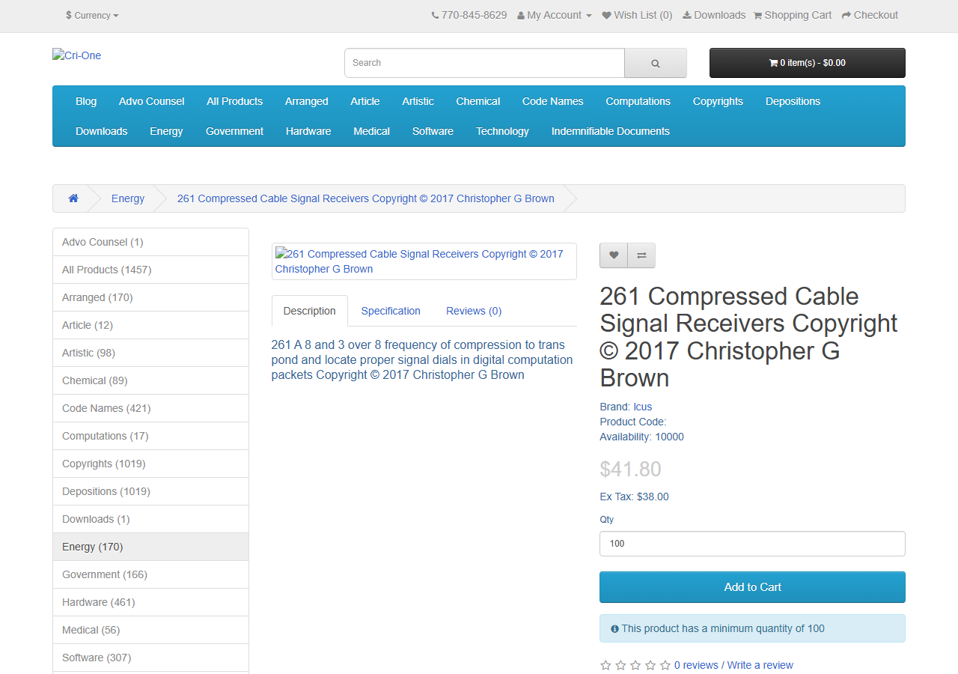Click the product title breadcrumb link
This screenshot has width=958, height=674.
[x=366, y=198]
